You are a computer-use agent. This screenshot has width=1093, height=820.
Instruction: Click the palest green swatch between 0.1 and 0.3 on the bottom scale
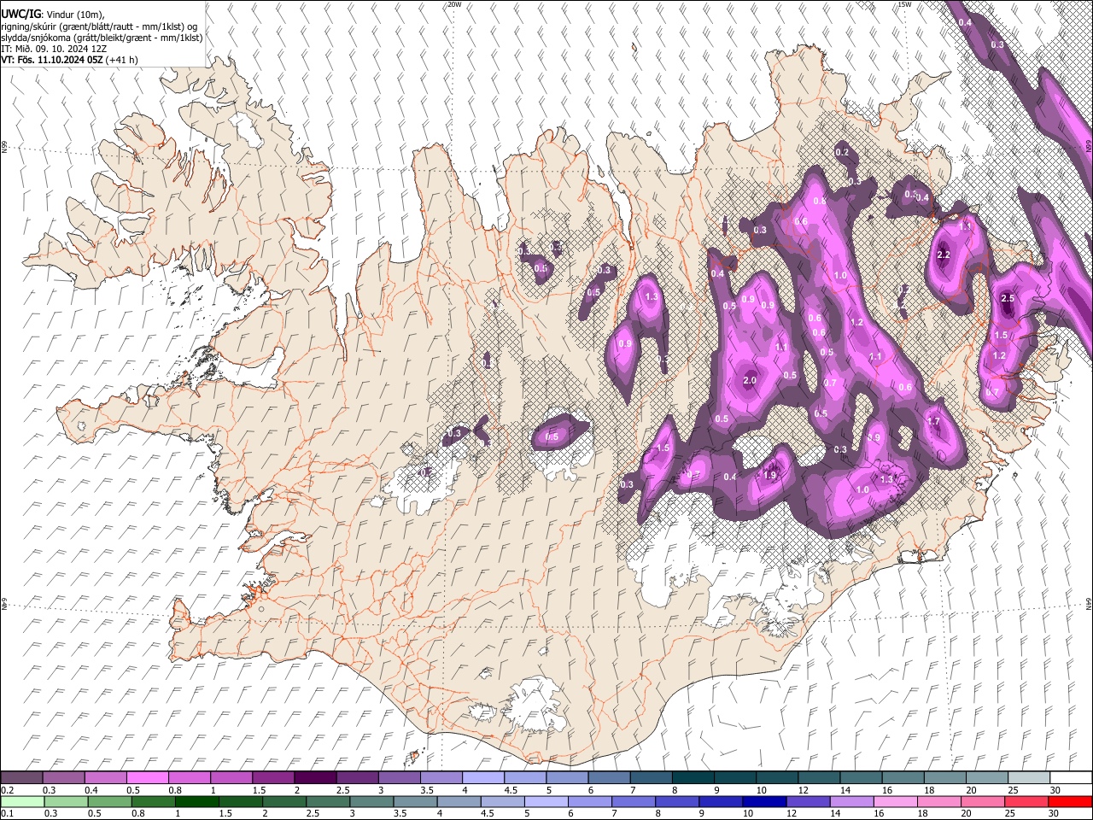click(x=21, y=801)
